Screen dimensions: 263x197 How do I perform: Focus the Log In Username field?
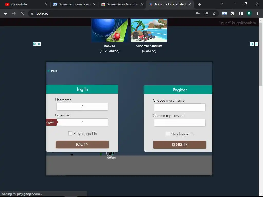pyautogui.click(x=82, y=107)
